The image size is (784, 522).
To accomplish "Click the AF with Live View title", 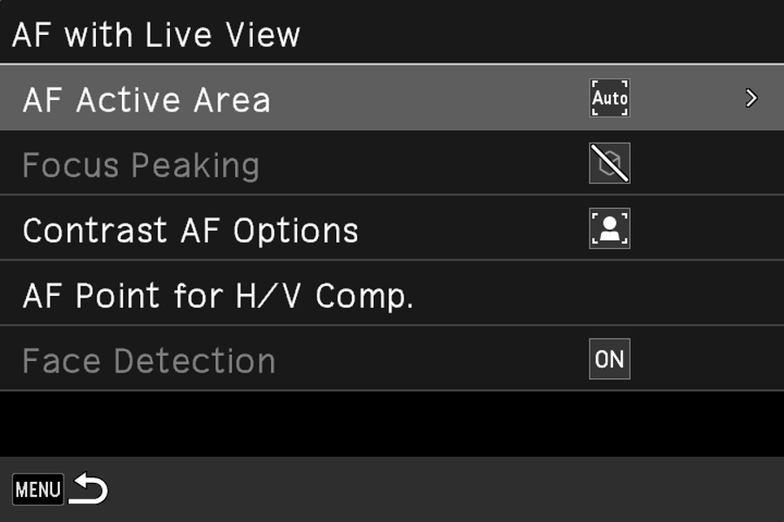I will (x=157, y=36).
